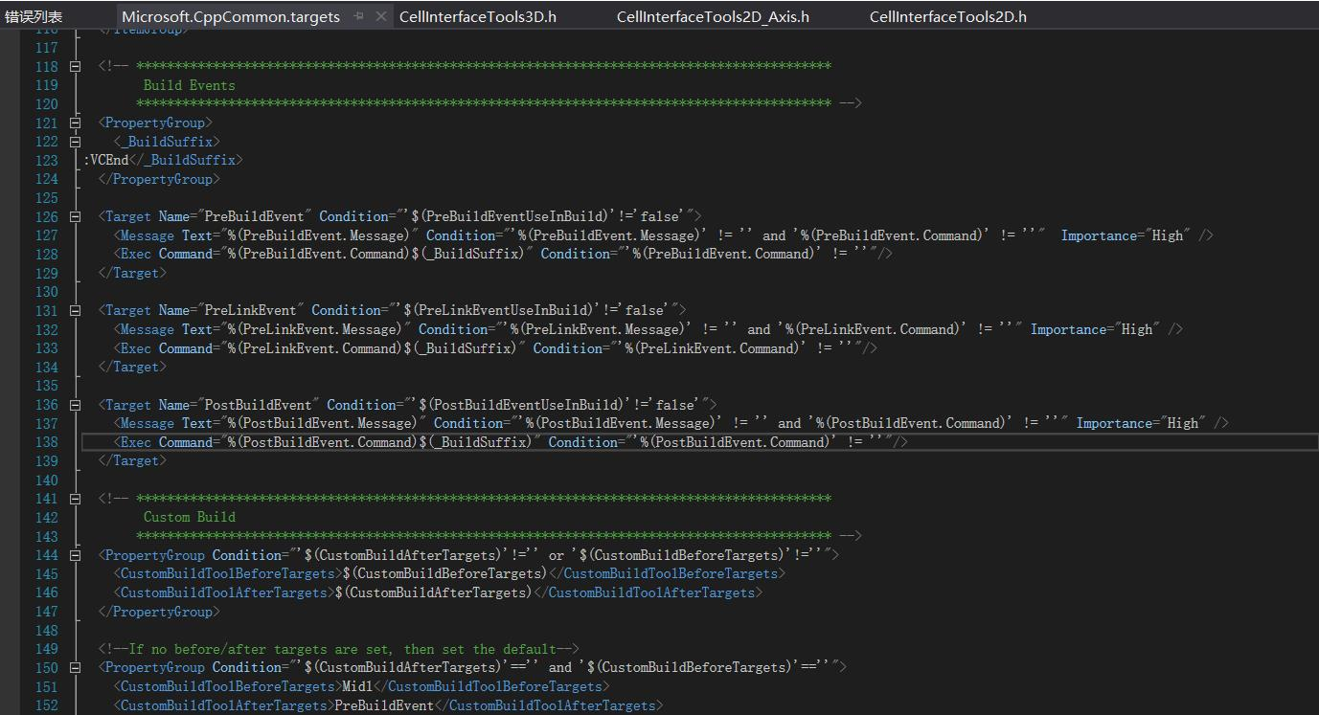Switch to the CellInterfaceTools2D.h tab

pyautogui.click(x=947, y=15)
